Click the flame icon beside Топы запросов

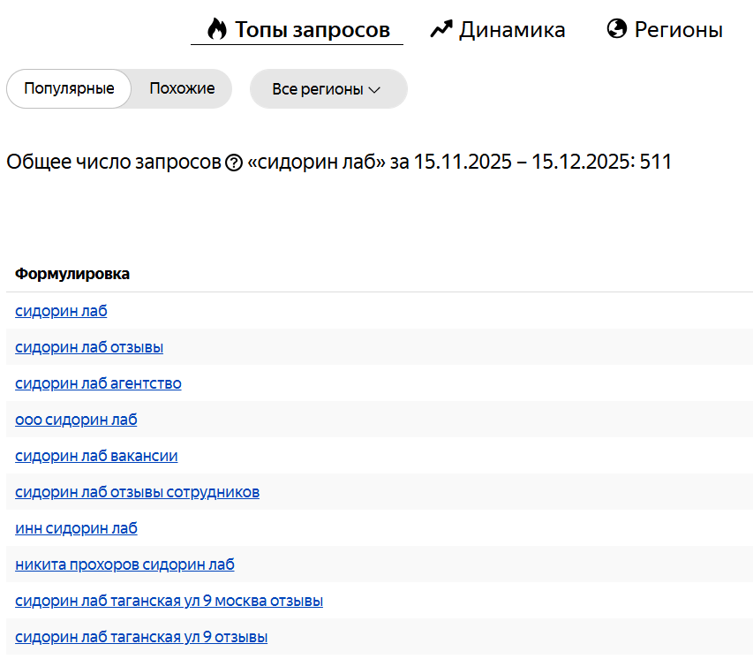217,29
